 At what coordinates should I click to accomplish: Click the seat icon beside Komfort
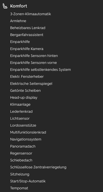click(x=5, y=6)
